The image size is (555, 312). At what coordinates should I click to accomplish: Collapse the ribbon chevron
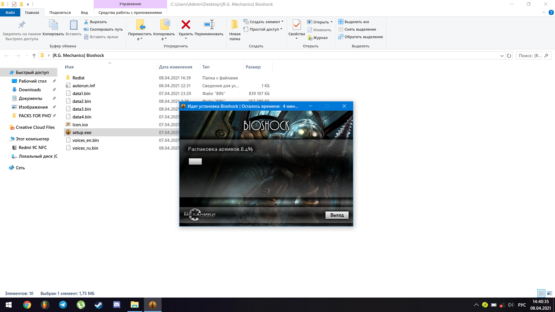pyautogui.click(x=543, y=12)
